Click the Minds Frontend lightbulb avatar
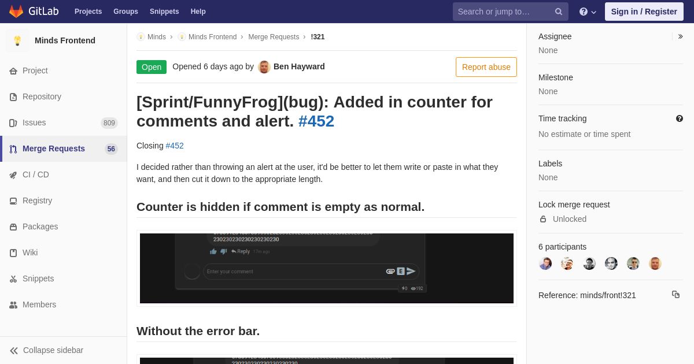694x364 pixels. (x=17, y=40)
